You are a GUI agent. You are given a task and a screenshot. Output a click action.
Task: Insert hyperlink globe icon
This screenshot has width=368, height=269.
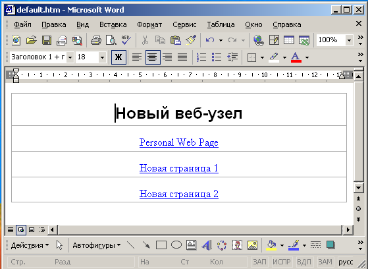point(259,40)
